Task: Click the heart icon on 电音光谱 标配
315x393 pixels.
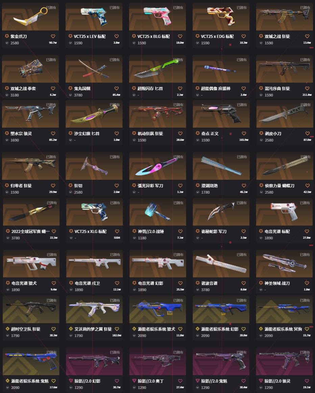Action: pyautogui.click(x=307, y=231)
